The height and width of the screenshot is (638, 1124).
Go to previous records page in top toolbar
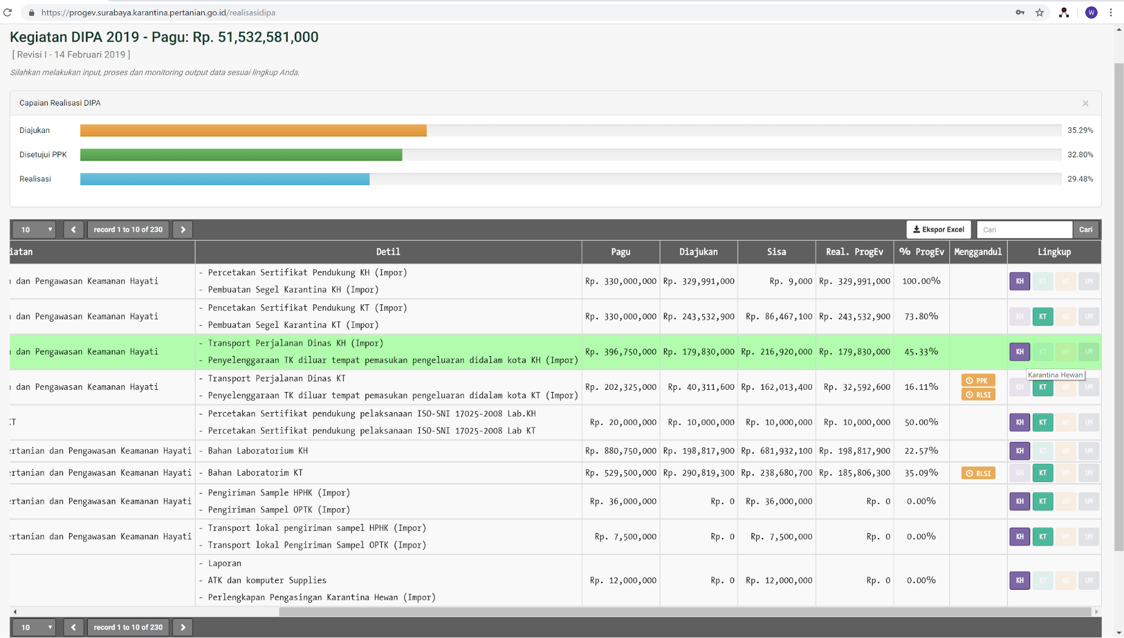[73, 230]
